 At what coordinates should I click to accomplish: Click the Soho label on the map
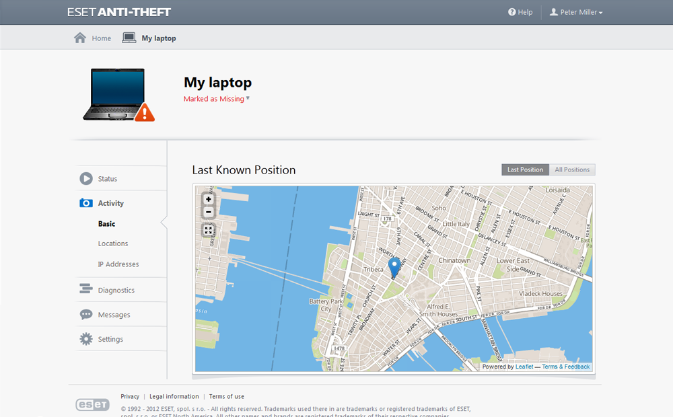click(x=439, y=208)
